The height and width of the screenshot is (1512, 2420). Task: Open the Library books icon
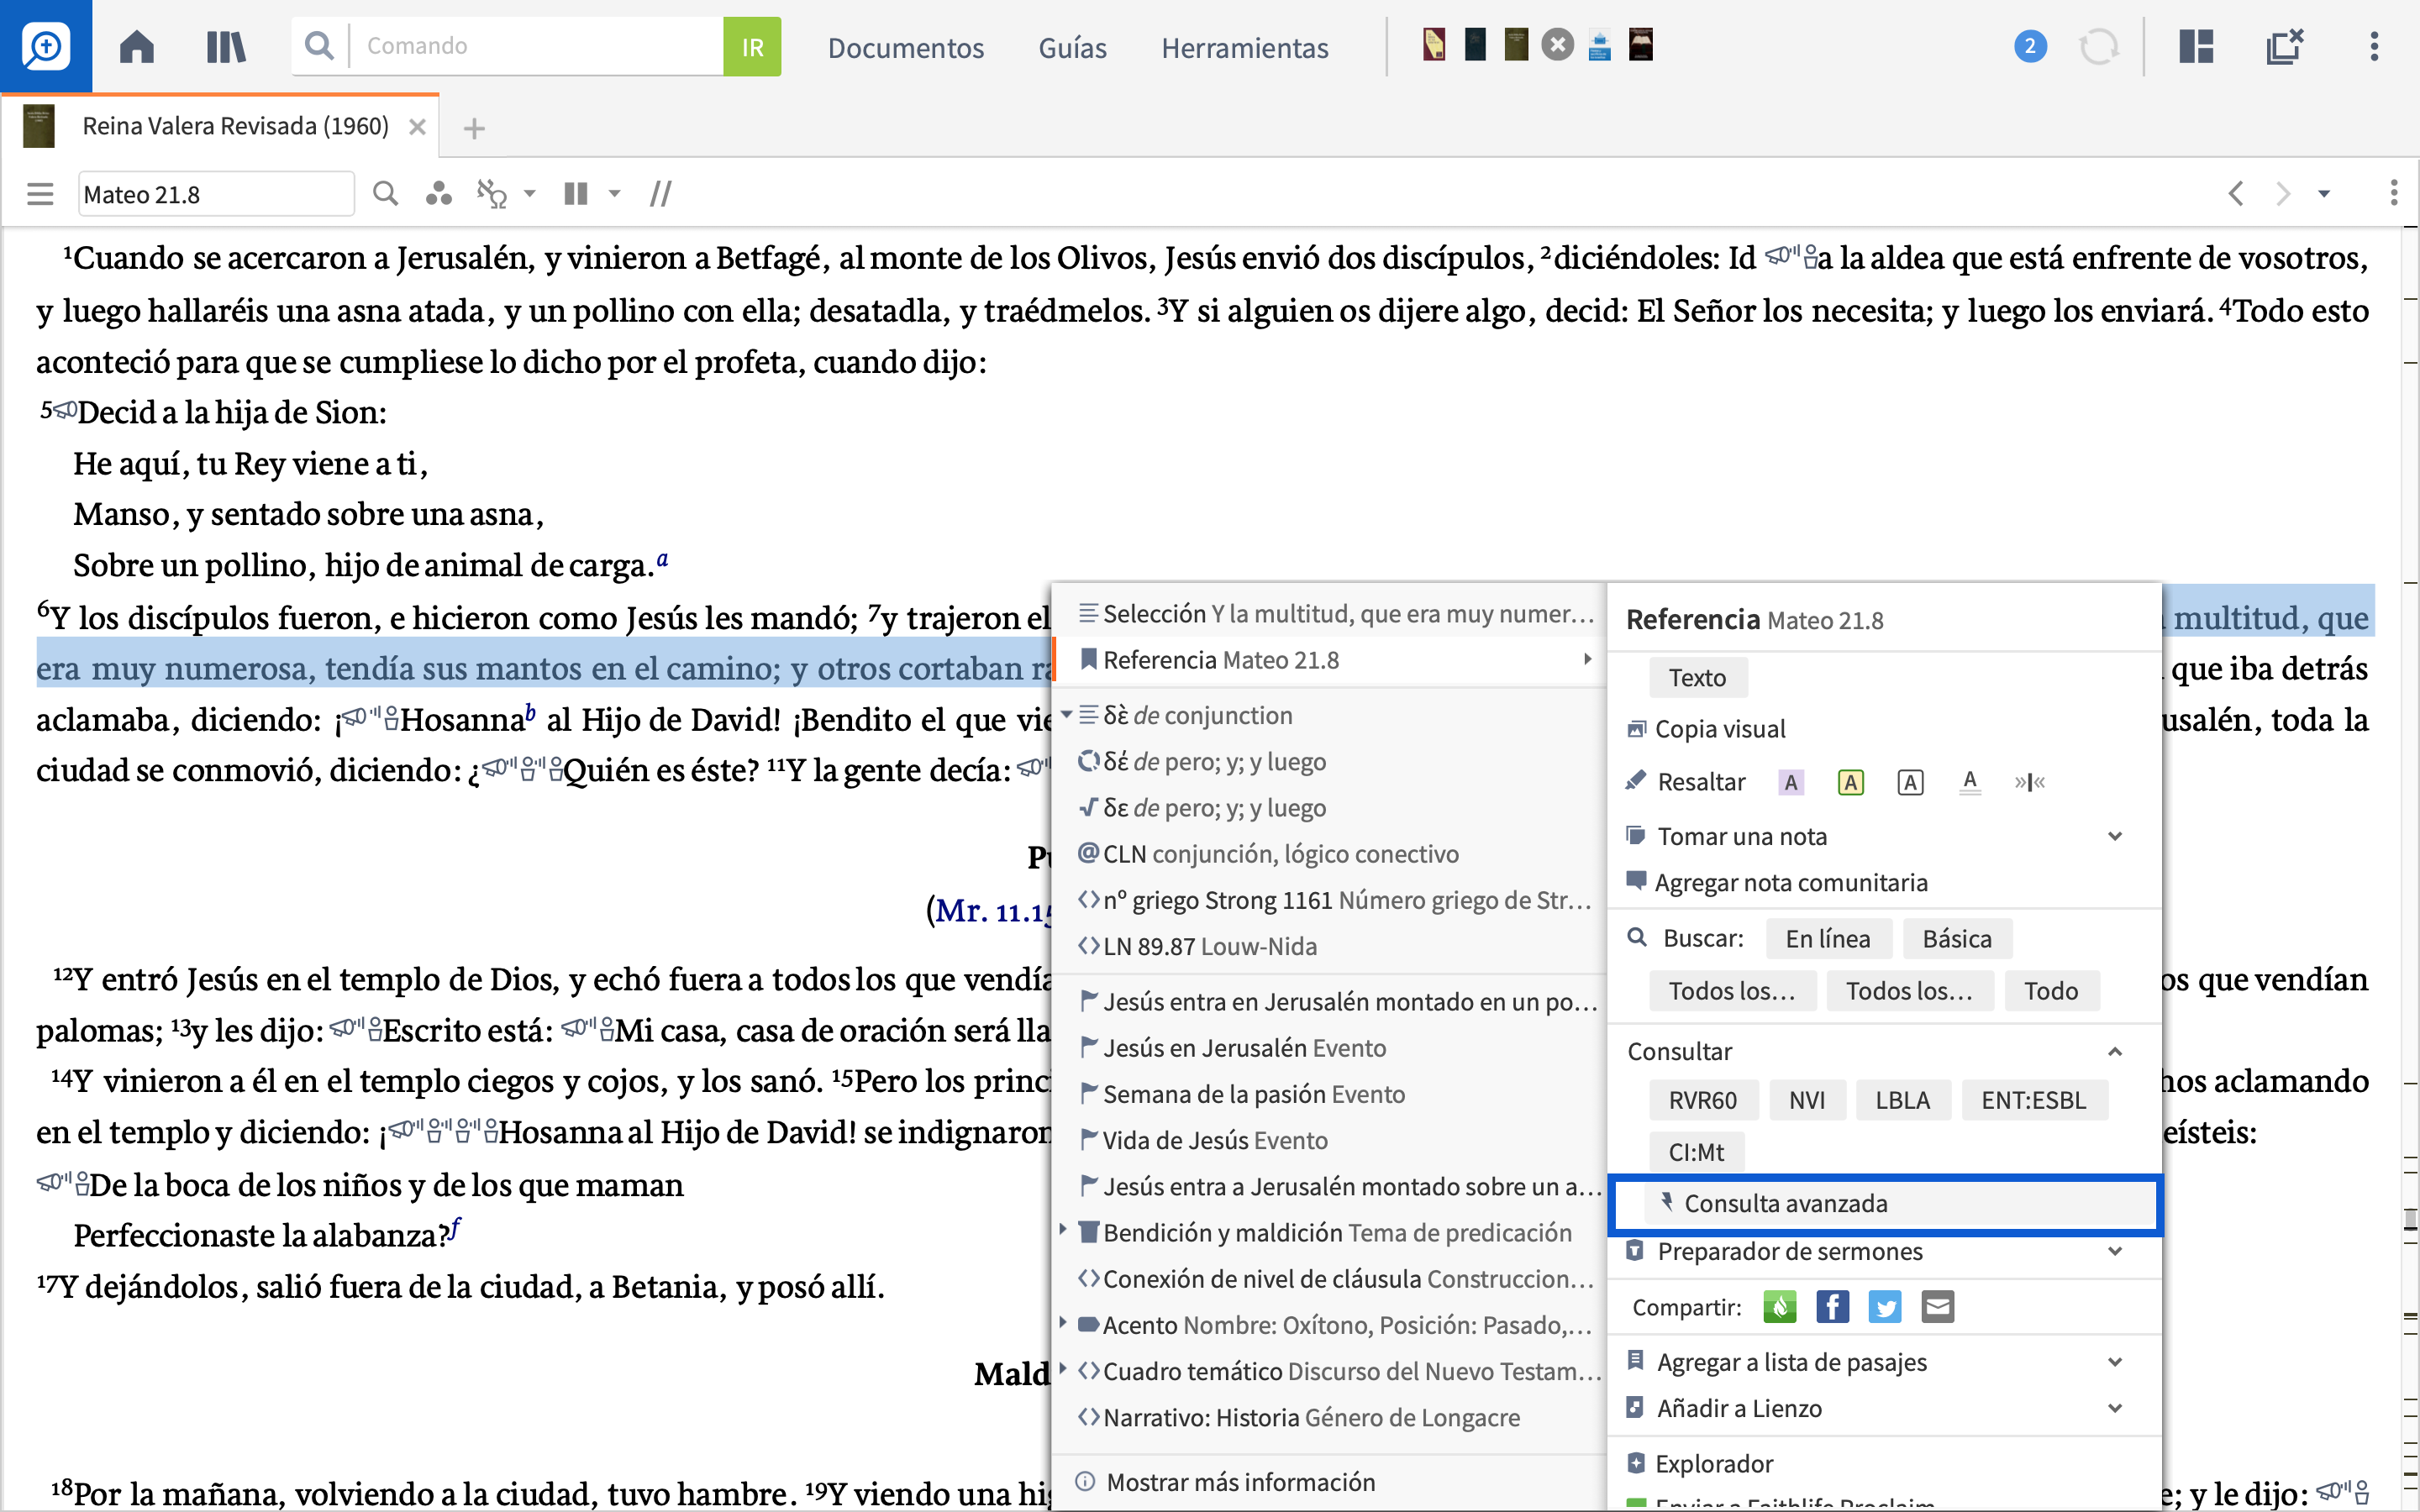click(226, 47)
